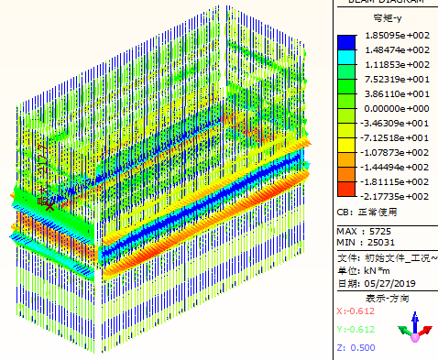
Task: Click the 0.00000e+000 legend value
Action: [397, 109]
